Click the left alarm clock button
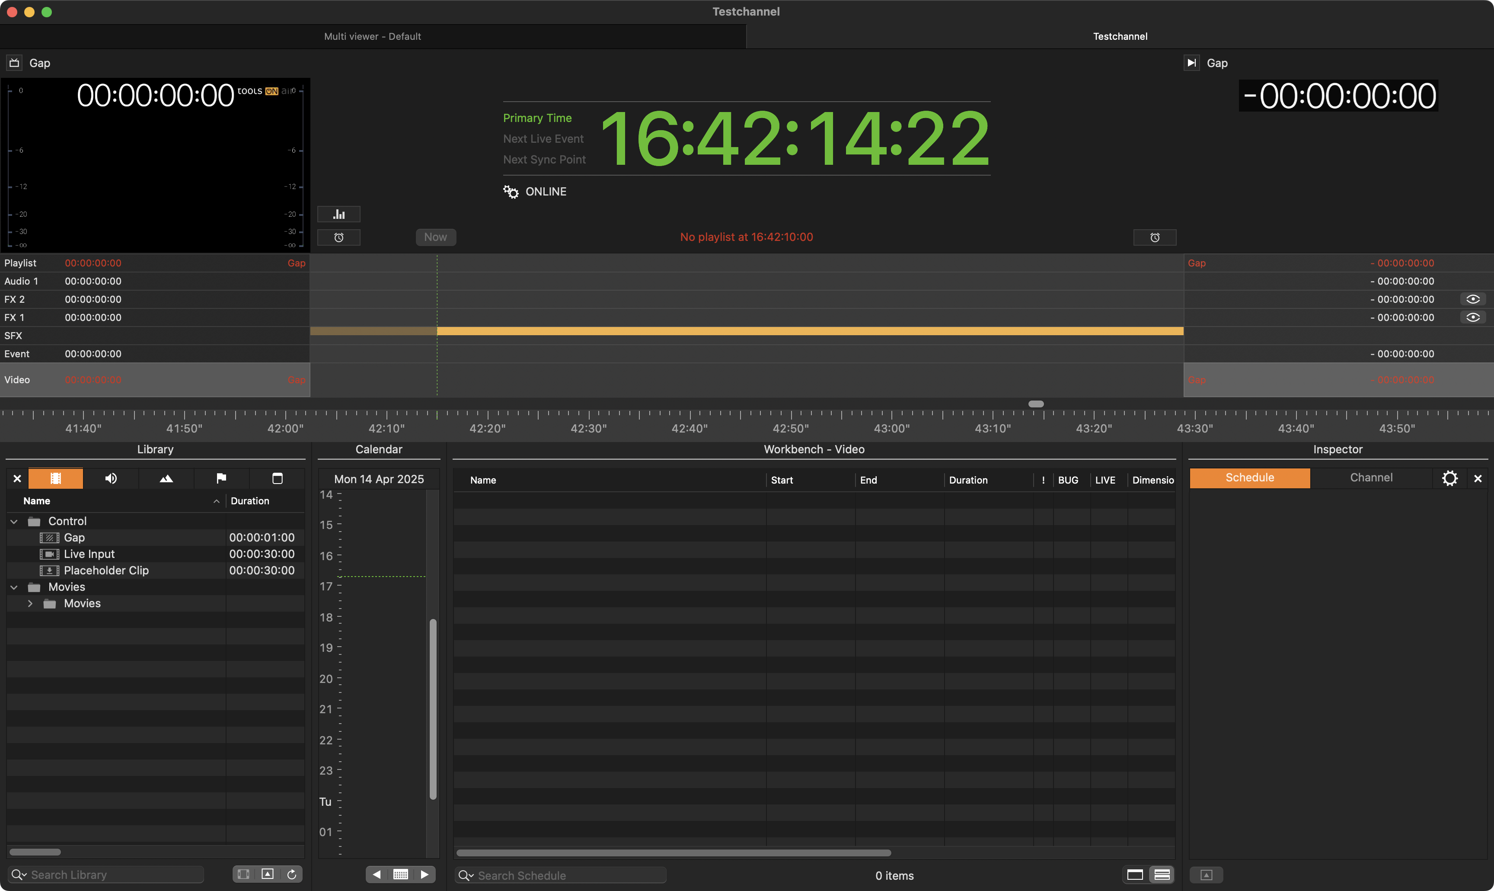The height and width of the screenshot is (891, 1494). [339, 237]
